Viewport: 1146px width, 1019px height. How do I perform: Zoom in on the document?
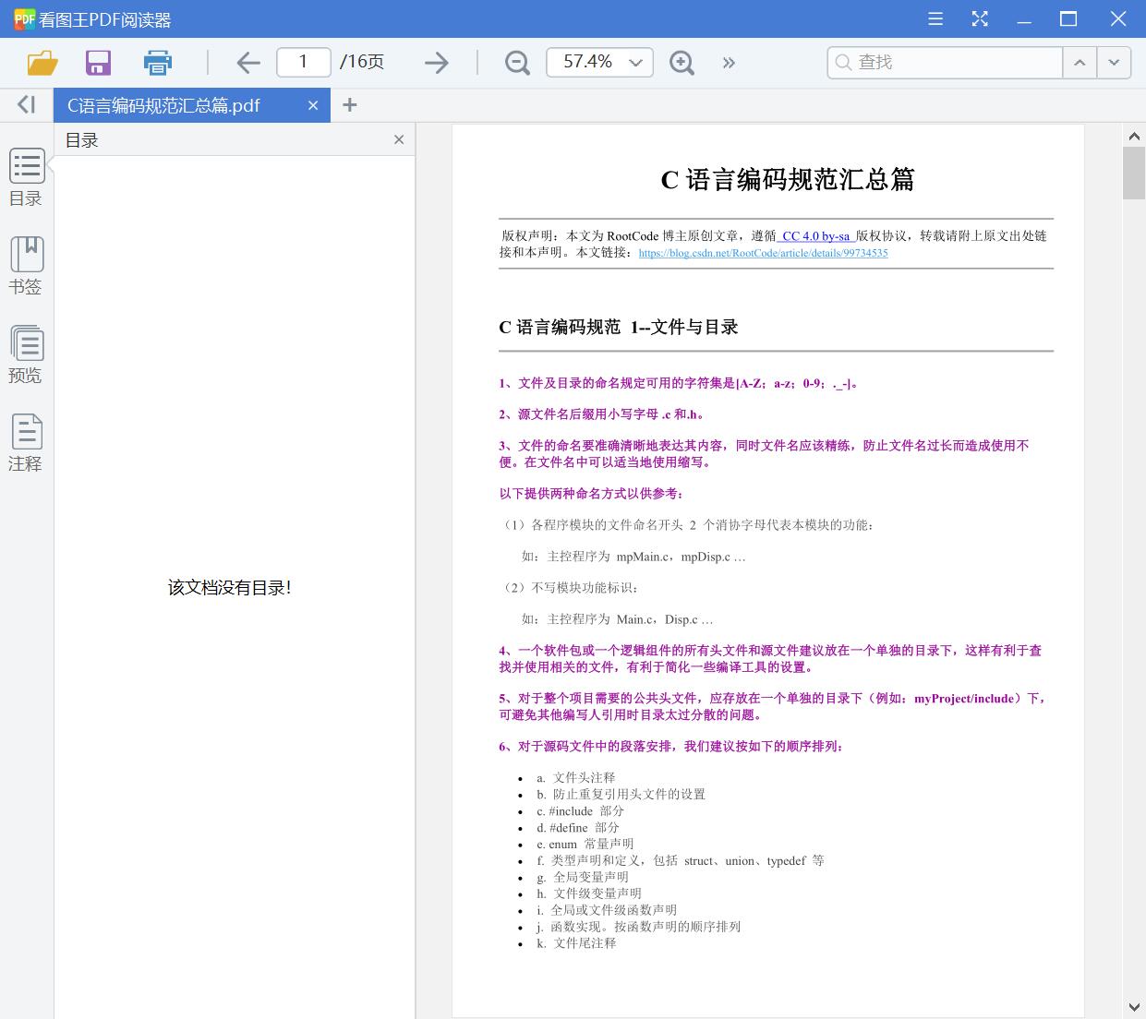click(x=682, y=62)
